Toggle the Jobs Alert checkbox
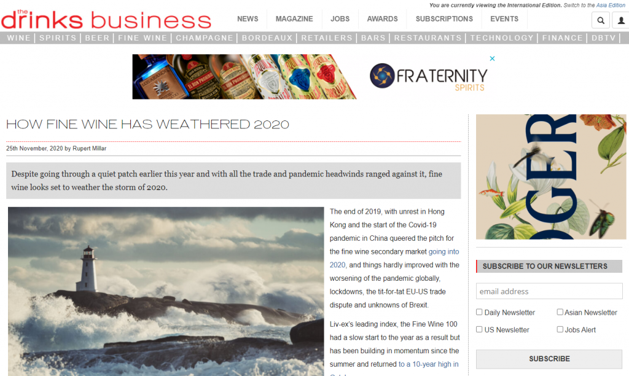 click(x=560, y=329)
